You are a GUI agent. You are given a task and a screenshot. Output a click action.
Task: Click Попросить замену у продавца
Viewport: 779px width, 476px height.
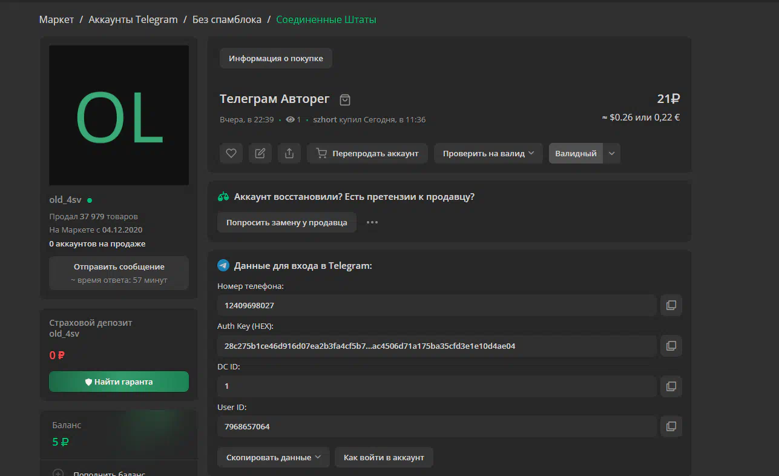coord(287,222)
